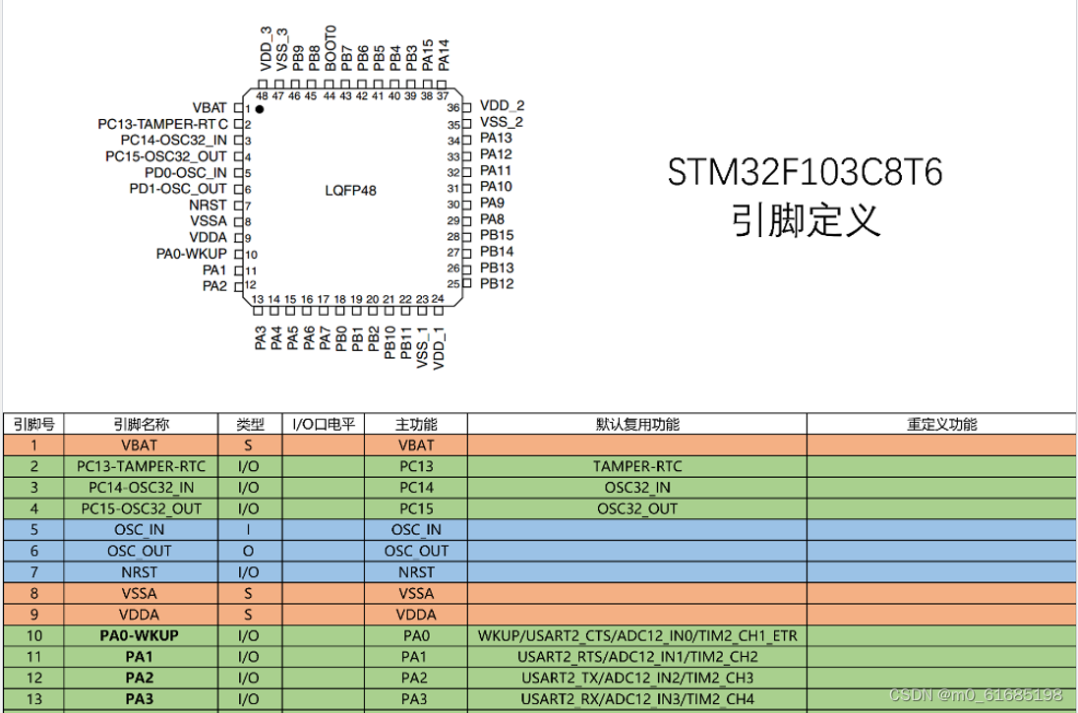Click the bold PA0-WKUP cell in the table

(x=140, y=636)
